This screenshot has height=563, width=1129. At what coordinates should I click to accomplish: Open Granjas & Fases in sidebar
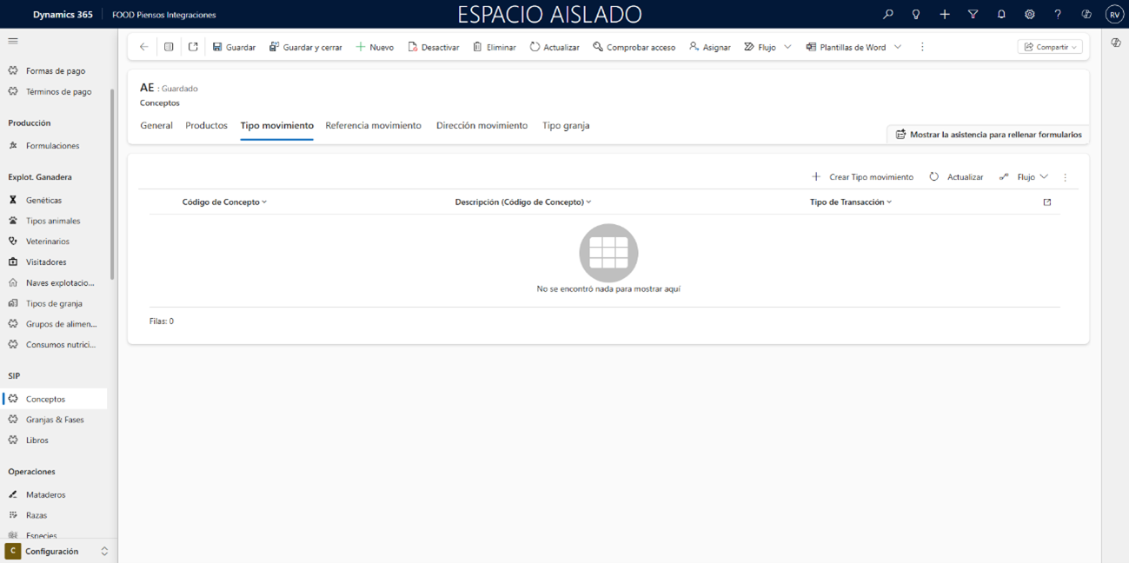[x=55, y=420]
